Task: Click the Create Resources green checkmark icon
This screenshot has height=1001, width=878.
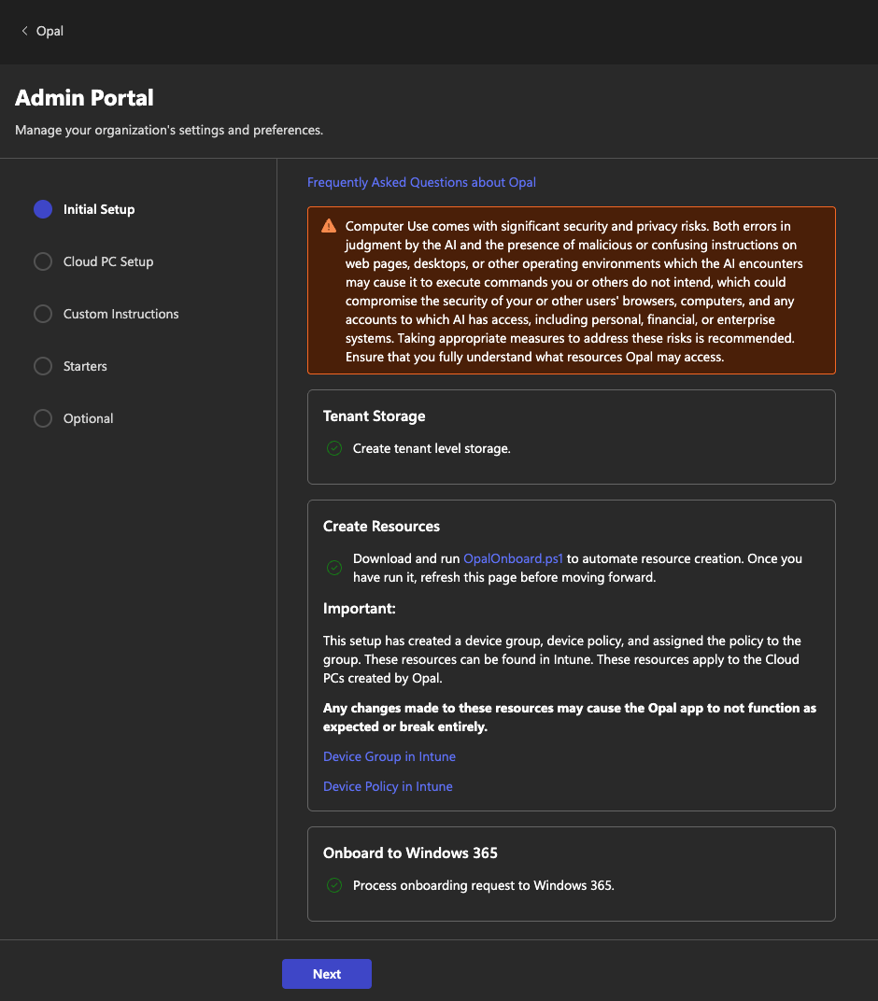Action: [334, 568]
